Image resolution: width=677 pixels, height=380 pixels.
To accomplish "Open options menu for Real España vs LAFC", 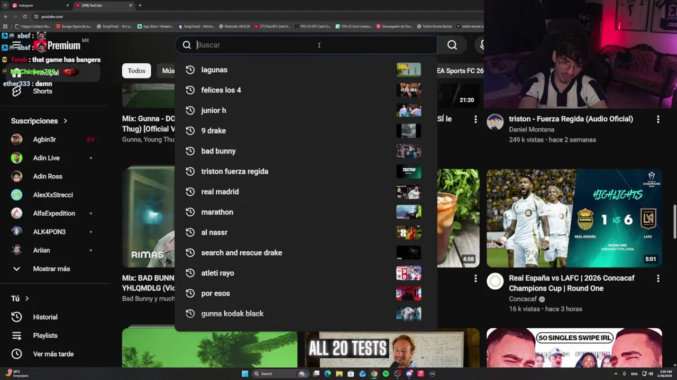I will [658, 279].
